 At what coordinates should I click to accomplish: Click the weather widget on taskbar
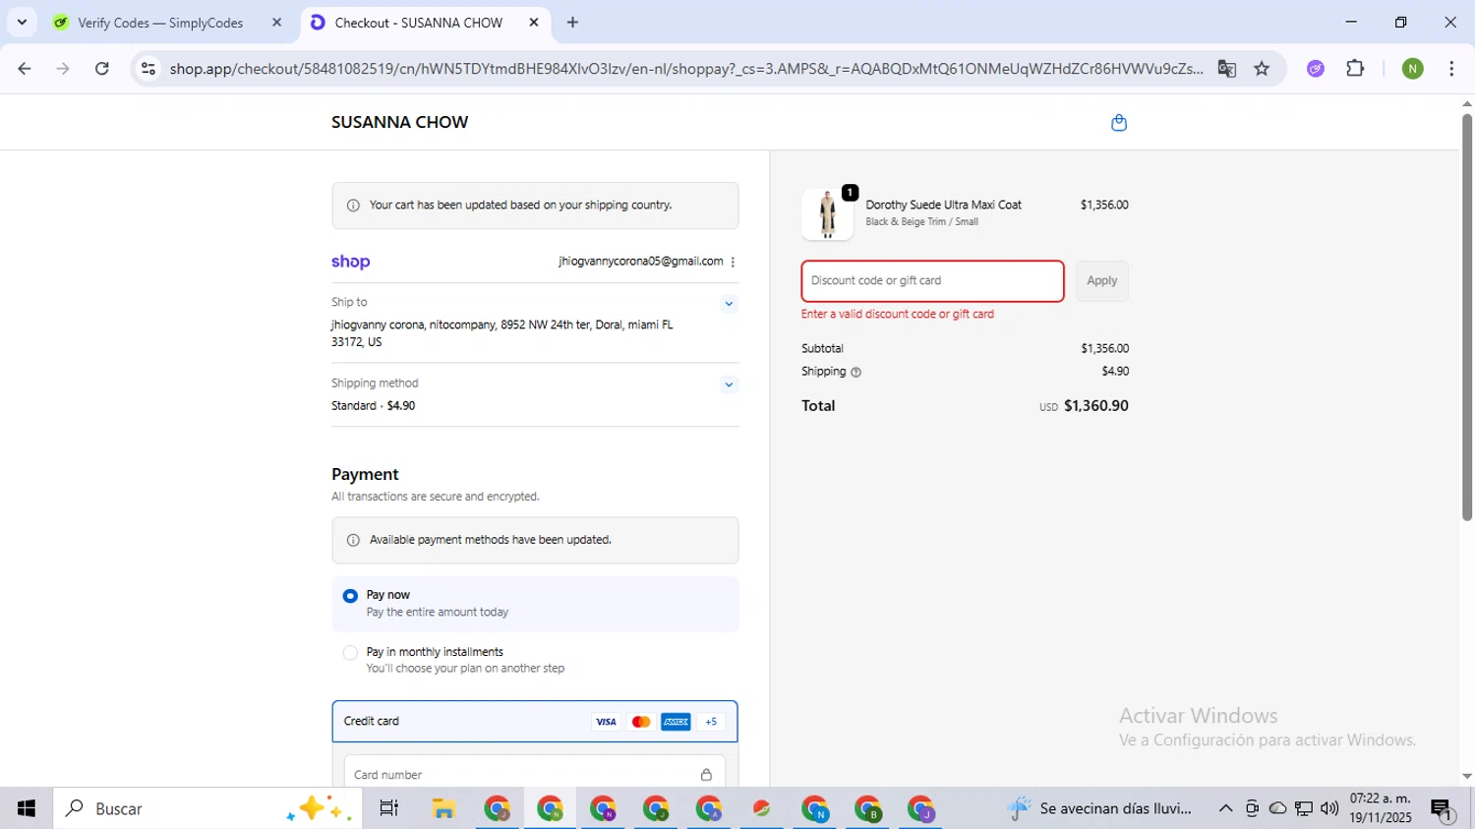click(1101, 808)
